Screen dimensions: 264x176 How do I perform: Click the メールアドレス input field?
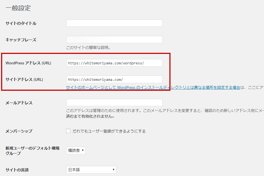pos(114,103)
